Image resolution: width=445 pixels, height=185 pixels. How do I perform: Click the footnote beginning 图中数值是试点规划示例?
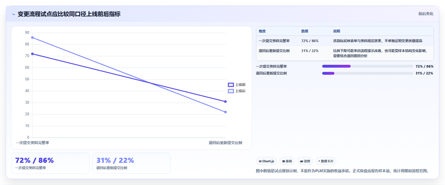point(342,171)
